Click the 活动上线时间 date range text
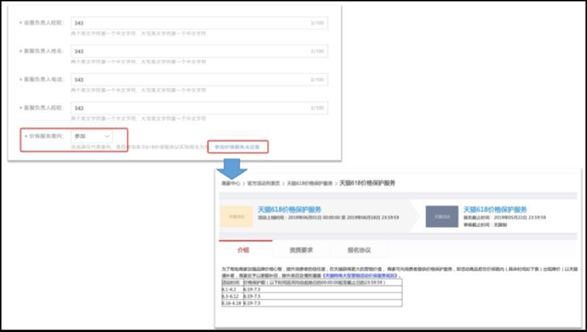The width and height of the screenshot is (587, 332). [x=328, y=218]
